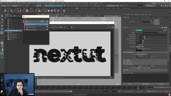This screenshot has height=96, width=171.
Task: Open the Node State dropdown
Action: (x=143, y=68)
